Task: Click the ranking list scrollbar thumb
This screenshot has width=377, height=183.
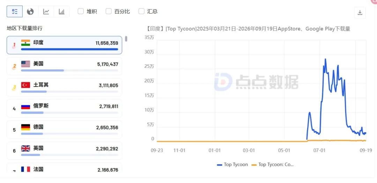Action: pos(126,39)
